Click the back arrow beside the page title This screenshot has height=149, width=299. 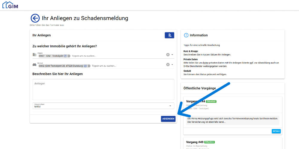[x=35, y=18]
